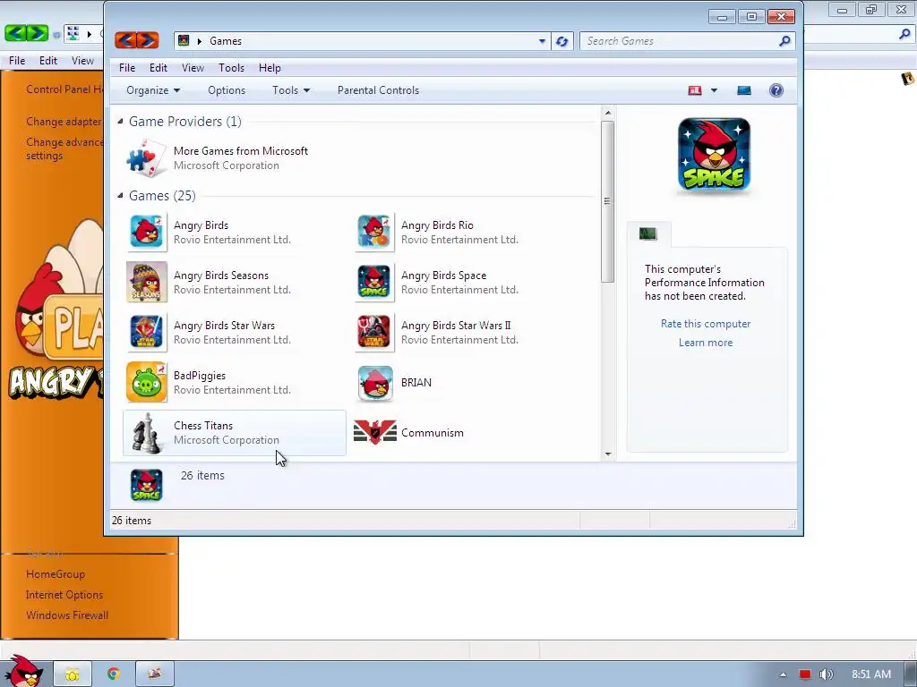Expand the address bar history dropdown
This screenshot has height=687, width=917.
click(x=542, y=41)
